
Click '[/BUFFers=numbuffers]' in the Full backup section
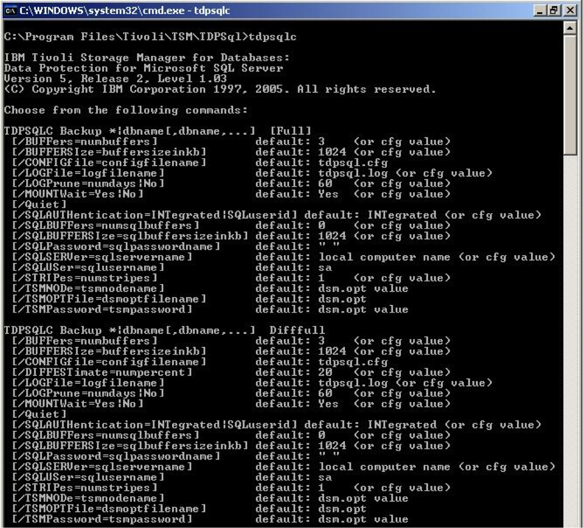coord(85,142)
